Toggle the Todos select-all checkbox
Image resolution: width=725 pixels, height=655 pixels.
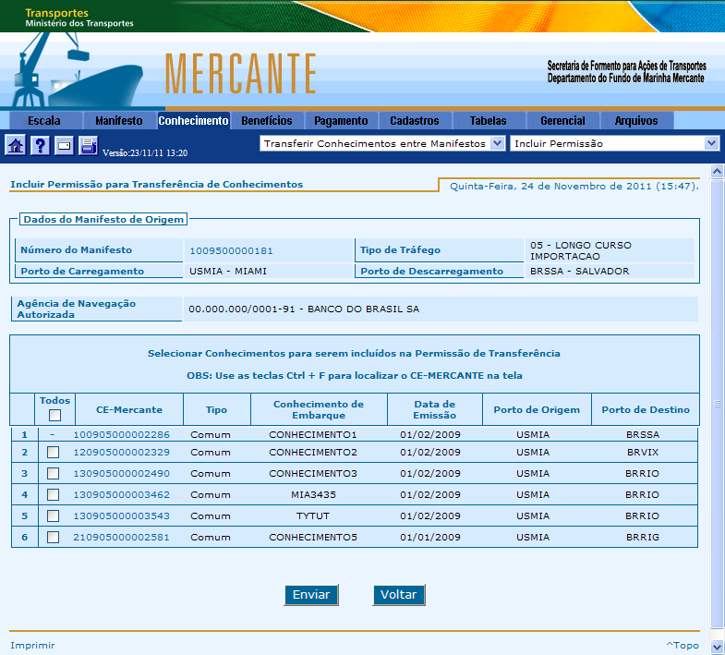pos(54,416)
